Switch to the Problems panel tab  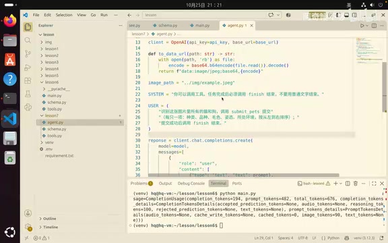[x=141, y=183]
